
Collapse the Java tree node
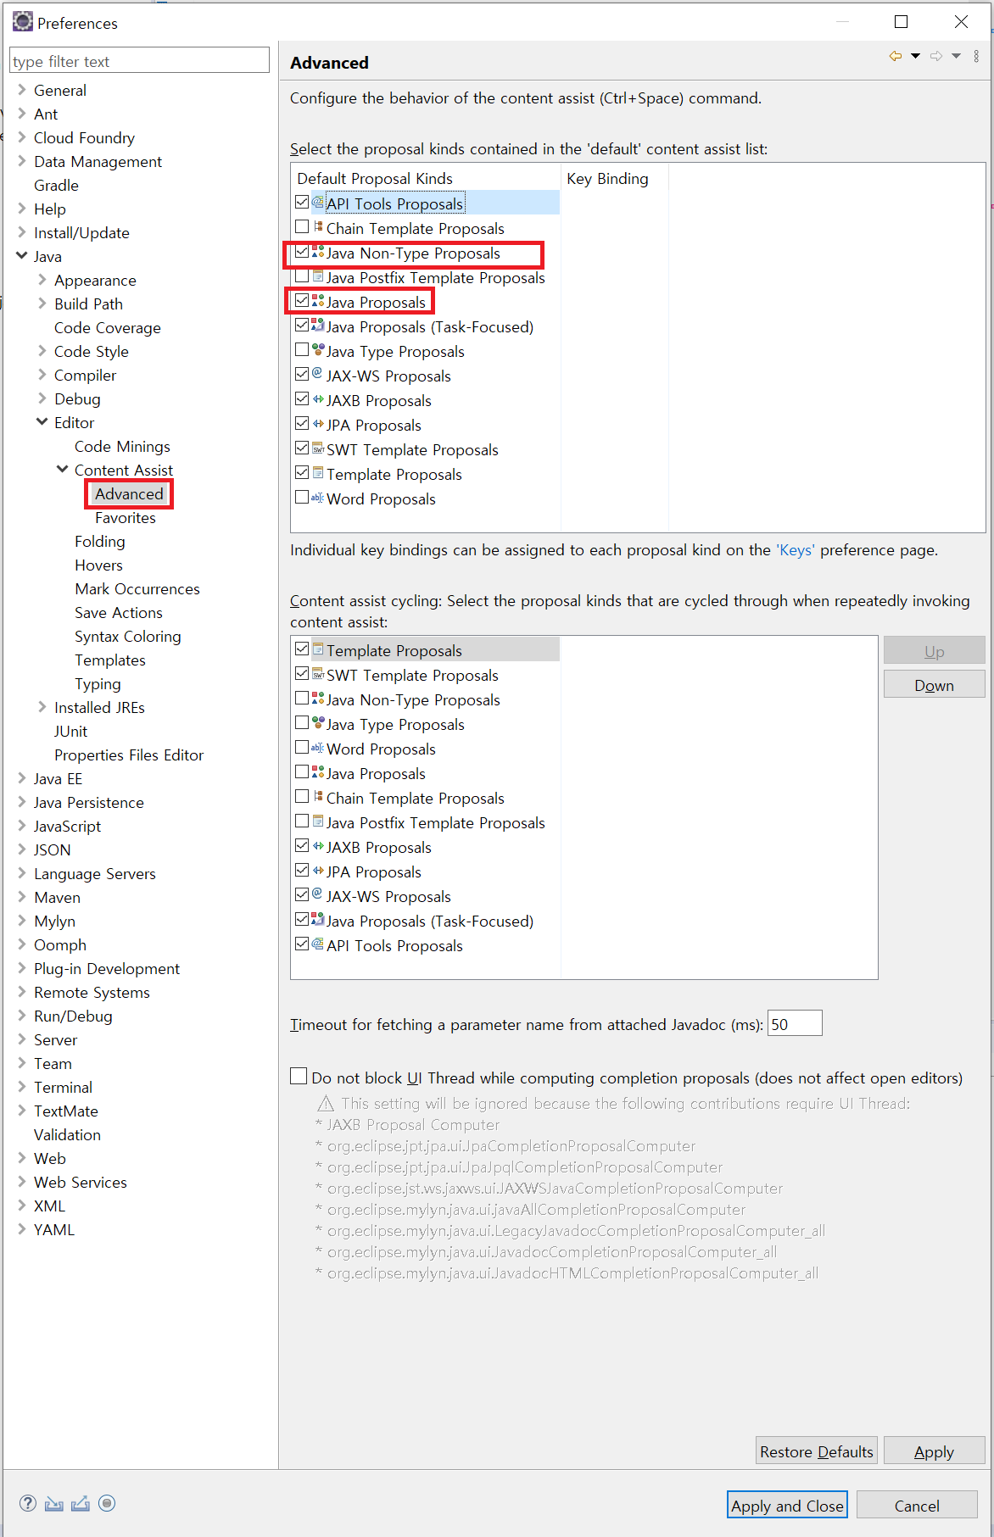coord(21,256)
